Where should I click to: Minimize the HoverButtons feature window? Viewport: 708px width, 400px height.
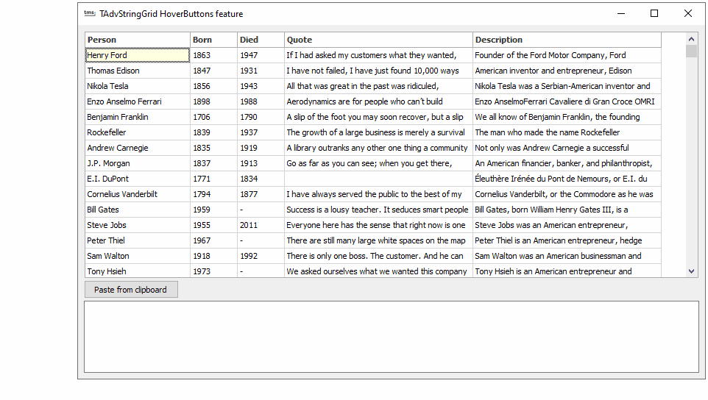point(621,13)
